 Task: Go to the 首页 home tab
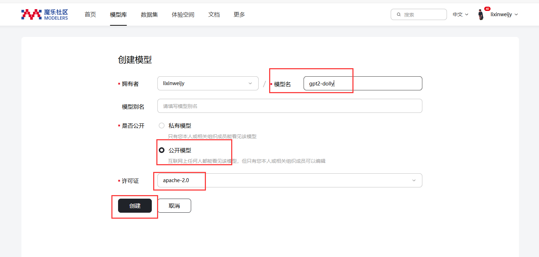point(90,14)
